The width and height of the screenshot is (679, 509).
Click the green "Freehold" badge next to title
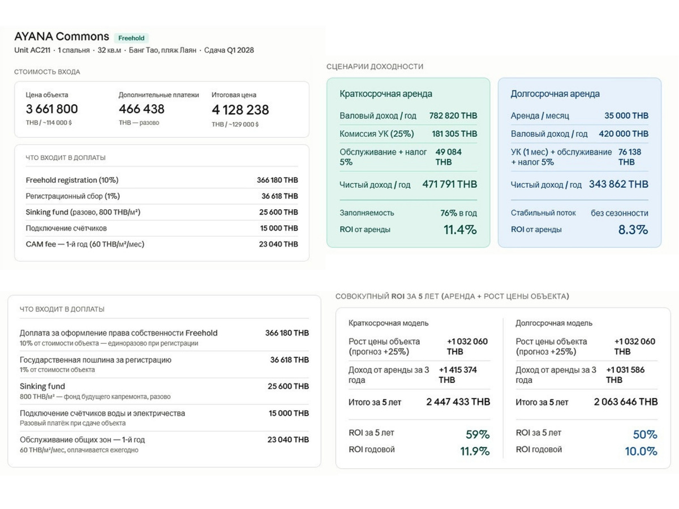[x=131, y=38]
